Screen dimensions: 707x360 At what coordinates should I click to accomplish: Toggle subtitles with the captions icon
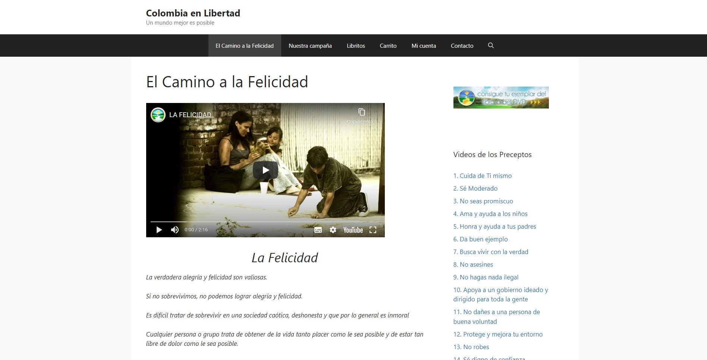[318, 230]
